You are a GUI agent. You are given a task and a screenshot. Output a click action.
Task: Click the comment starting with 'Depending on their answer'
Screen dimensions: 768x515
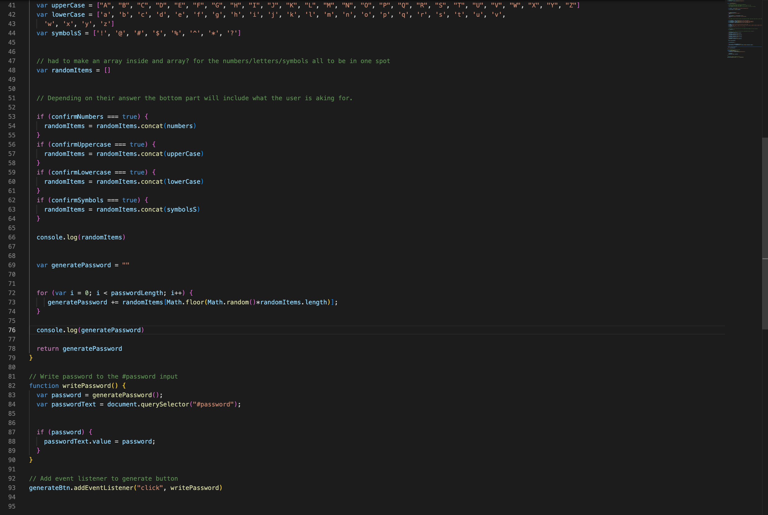[194, 98]
